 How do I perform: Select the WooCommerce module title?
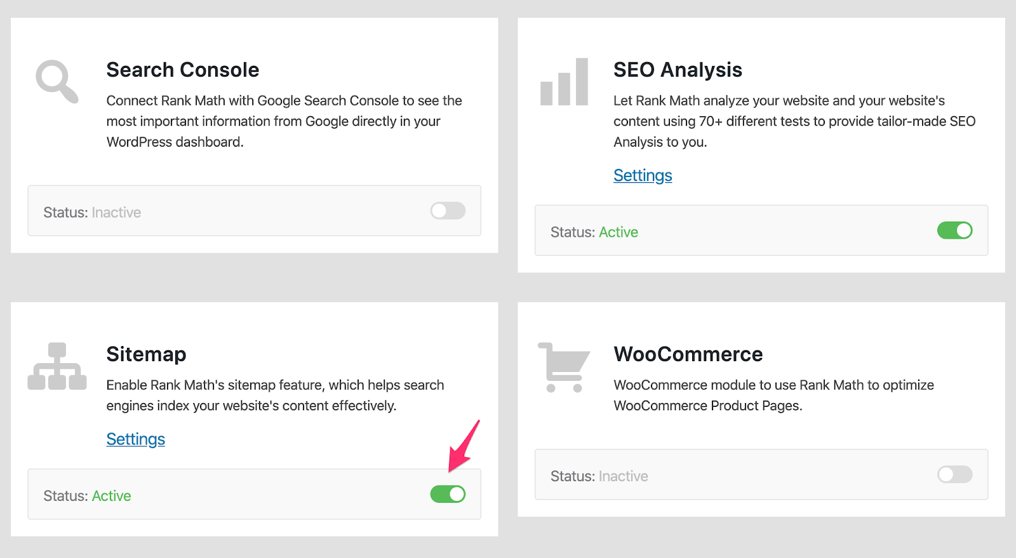(688, 354)
